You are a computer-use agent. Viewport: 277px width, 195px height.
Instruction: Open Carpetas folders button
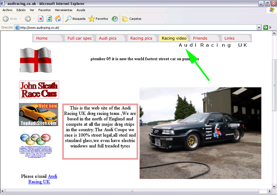[132, 19]
